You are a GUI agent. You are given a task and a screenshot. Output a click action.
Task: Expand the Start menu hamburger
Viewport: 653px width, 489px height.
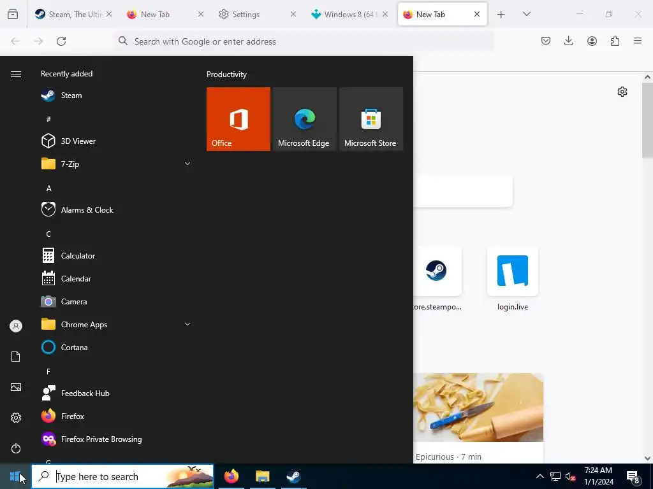16,74
